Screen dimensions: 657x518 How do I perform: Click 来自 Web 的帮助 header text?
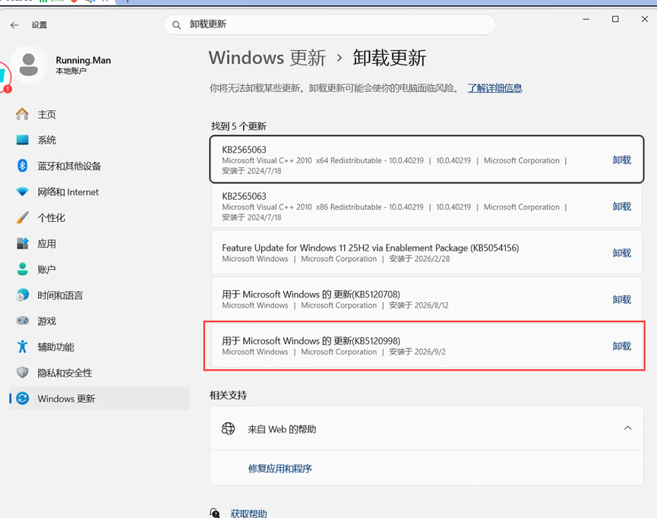pos(282,429)
